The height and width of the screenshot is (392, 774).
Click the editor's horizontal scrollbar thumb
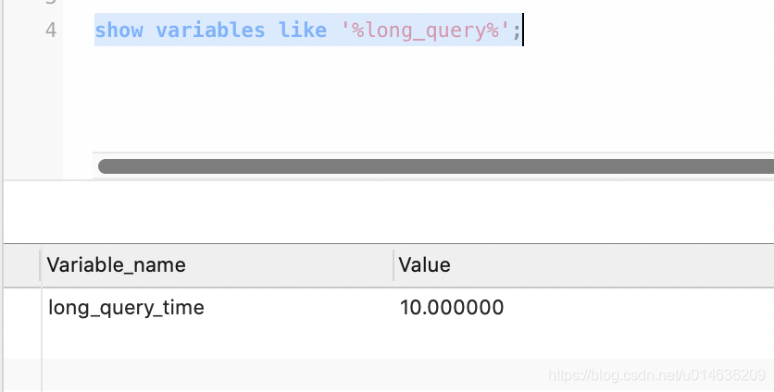point(436,166)
